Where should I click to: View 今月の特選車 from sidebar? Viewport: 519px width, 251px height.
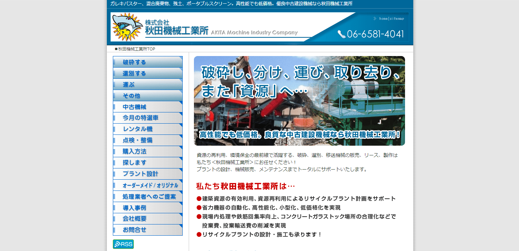point(148,118)
